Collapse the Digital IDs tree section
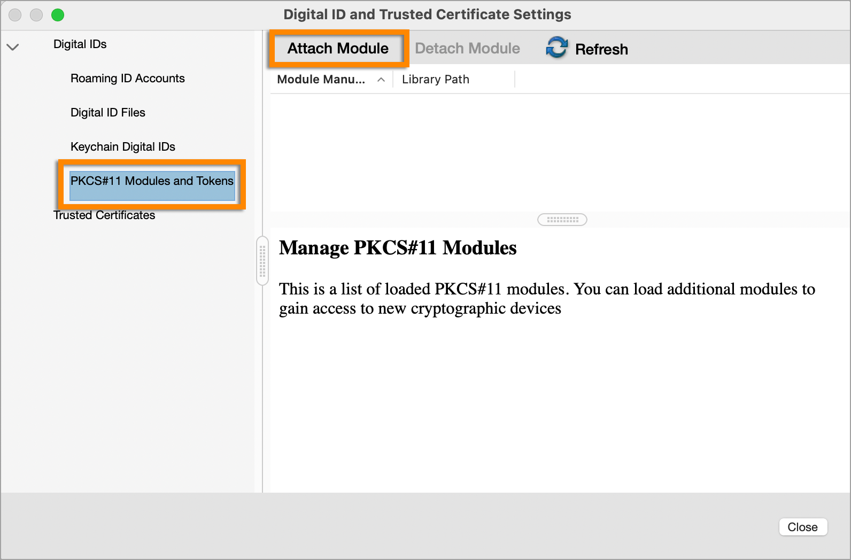Screen dimensions: 851x560 [12, 46]
